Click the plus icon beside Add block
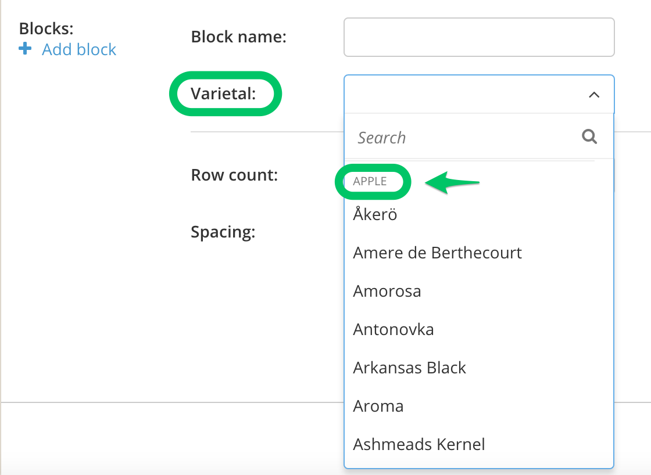 coord(25,49)
